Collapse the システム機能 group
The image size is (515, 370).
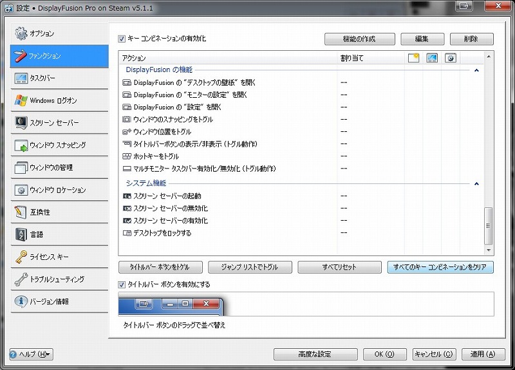(476, 183)
